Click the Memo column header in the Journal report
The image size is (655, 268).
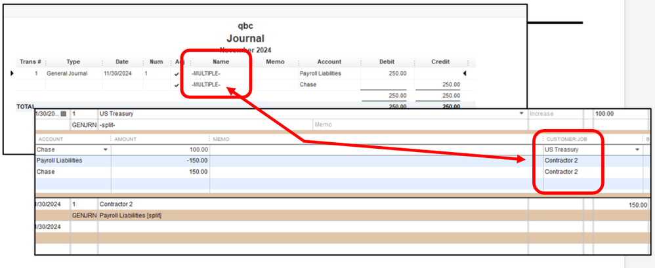click(x=274, y=62)
